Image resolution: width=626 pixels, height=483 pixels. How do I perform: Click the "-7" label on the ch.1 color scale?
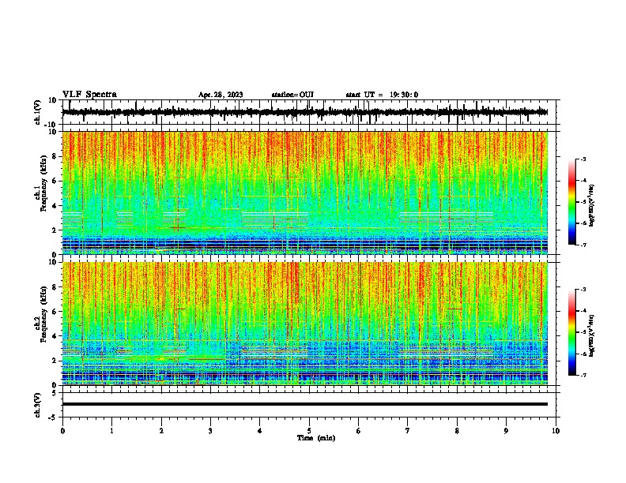pos(583,245)
